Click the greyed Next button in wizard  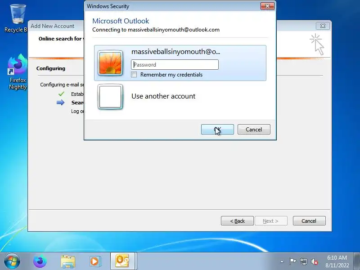[x=271, y=221]
